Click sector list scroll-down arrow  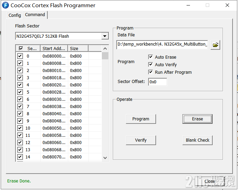(x=105, y=158)
